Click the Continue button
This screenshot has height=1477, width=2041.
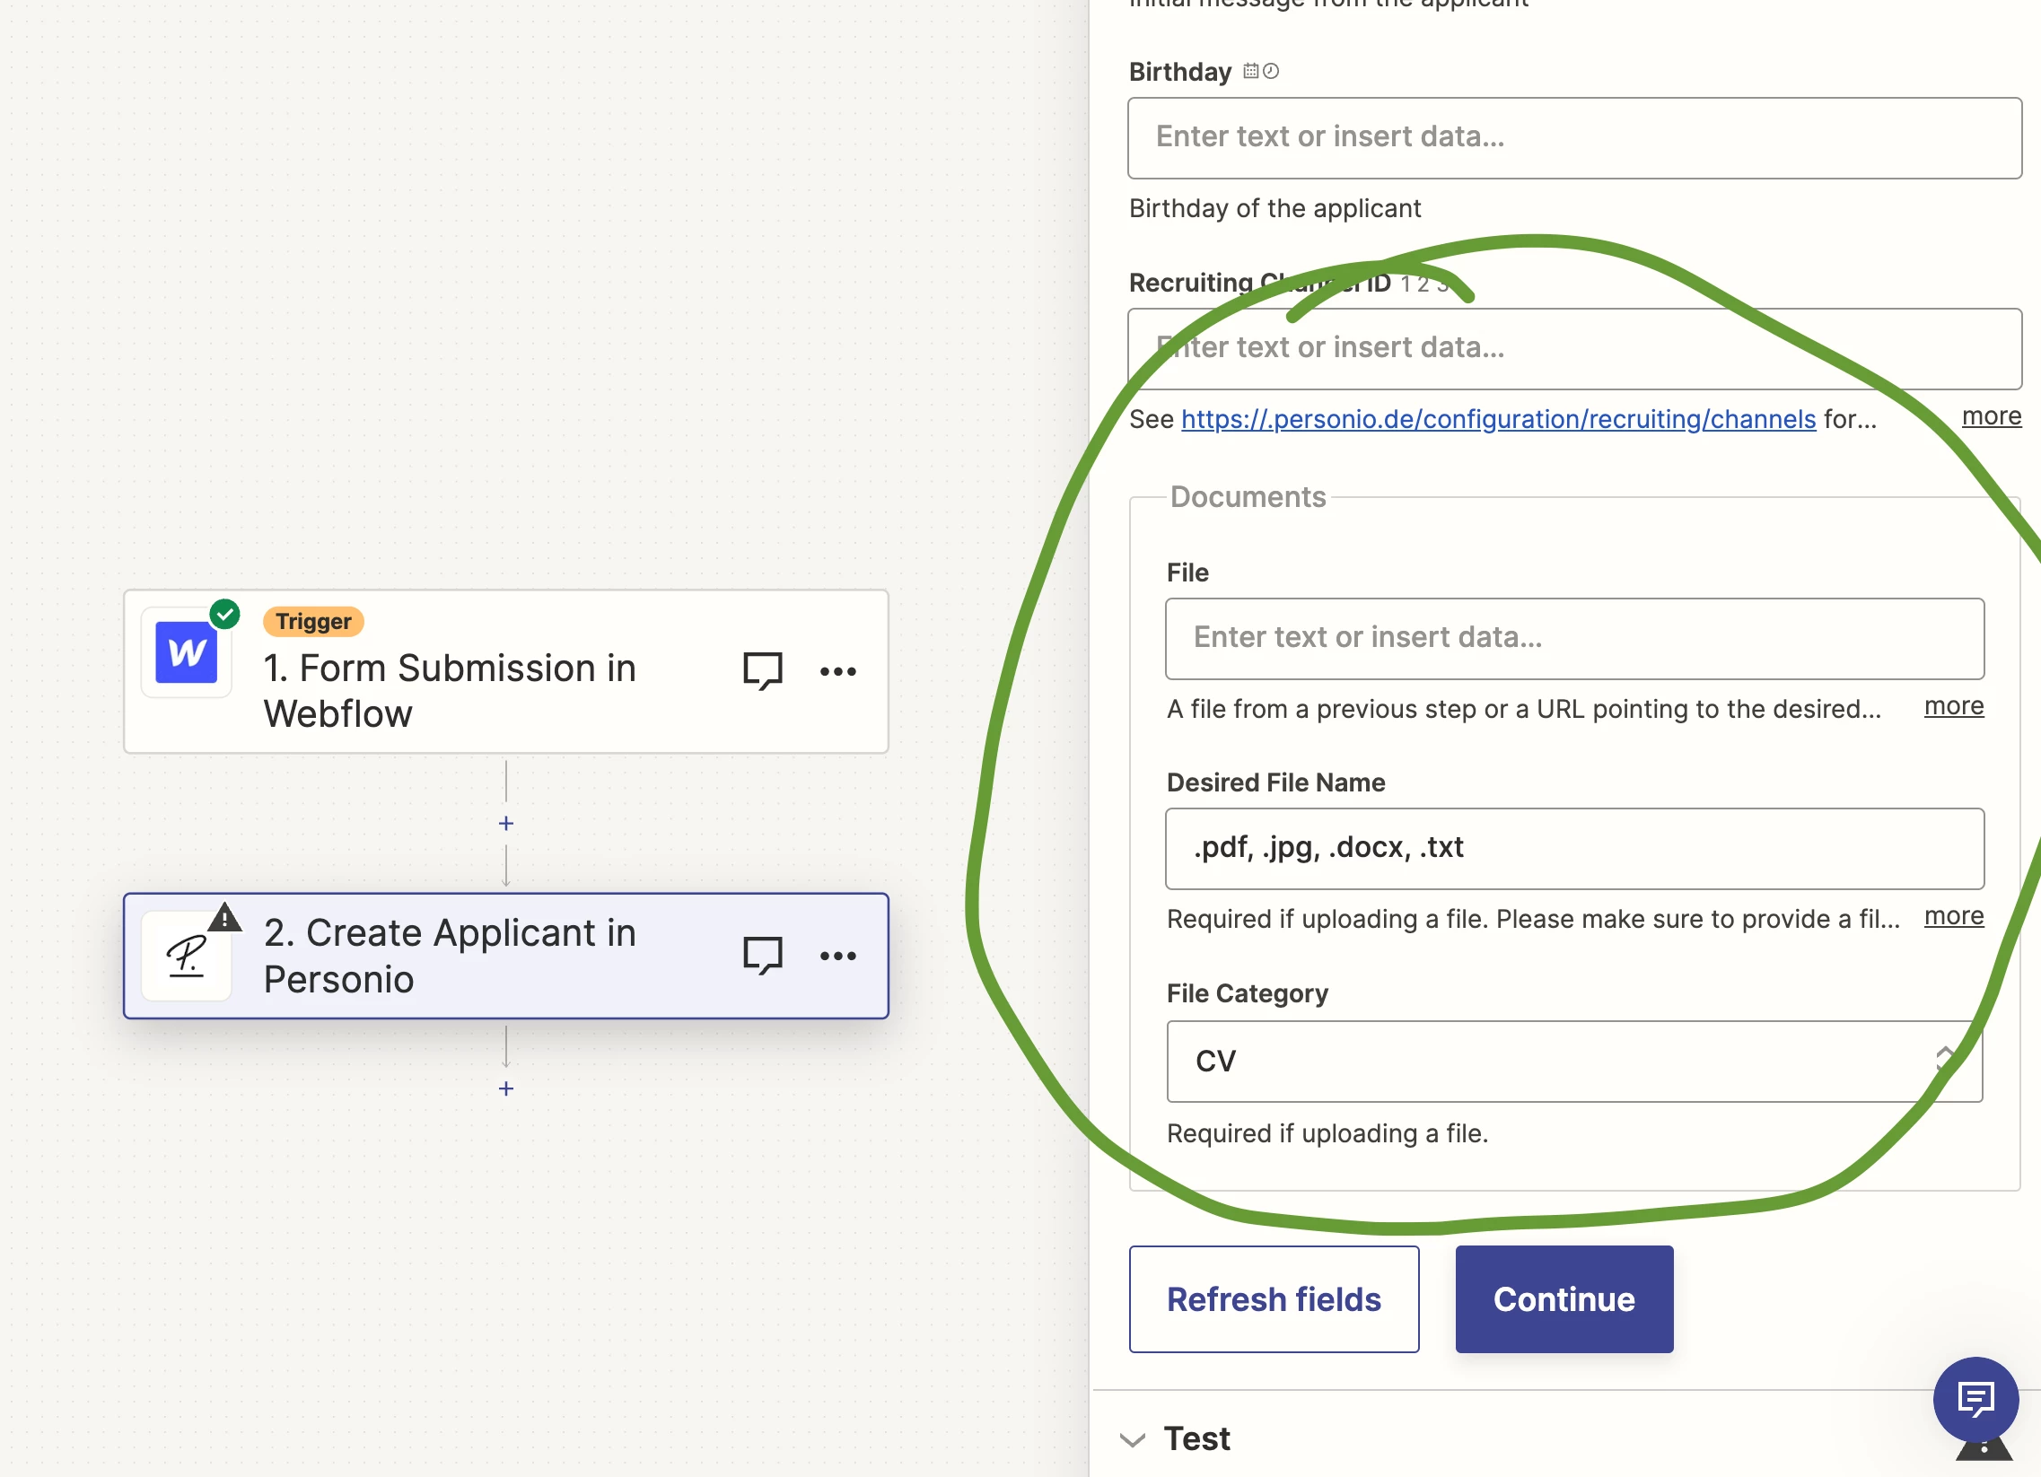click(1564, 1299)
